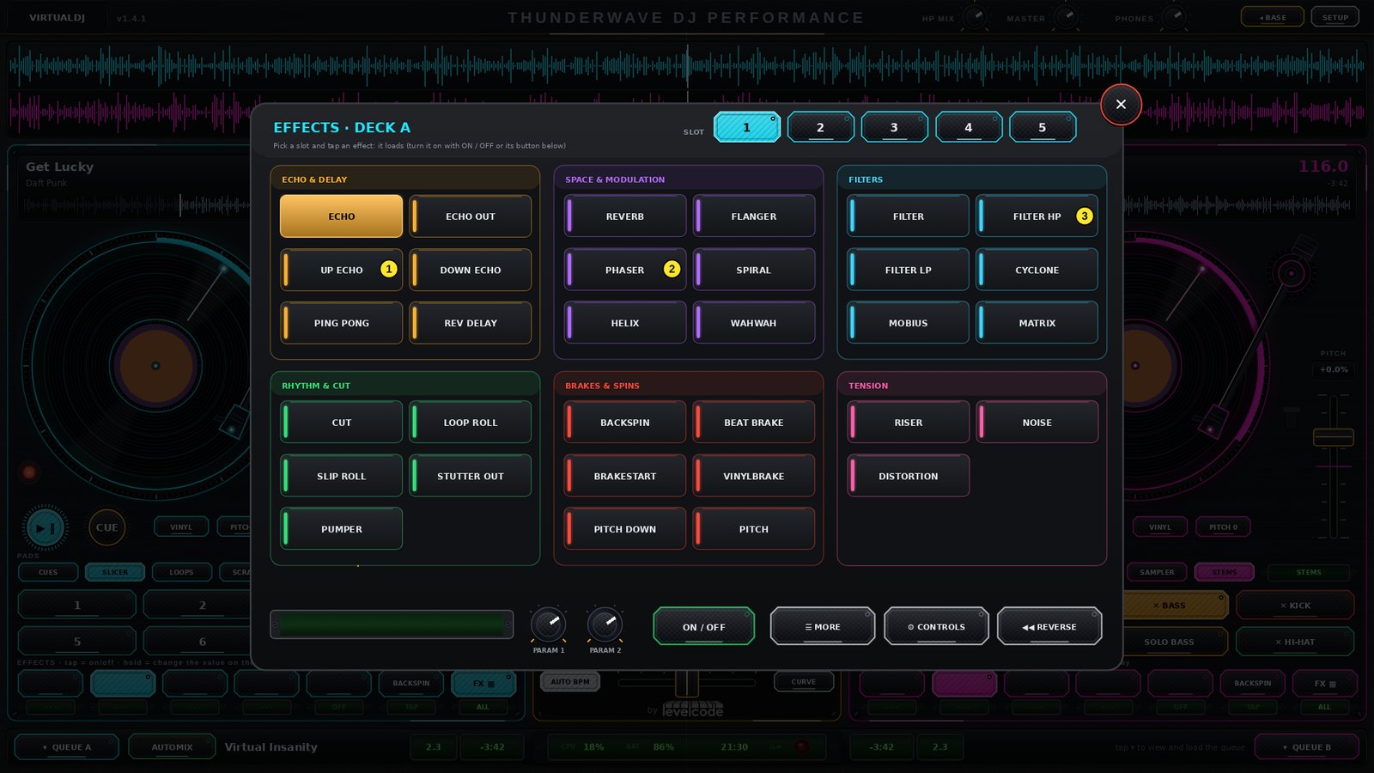Viewport: 1374px width, 773px height.
Task: Toggle the effect with ON / OFF
Action: tap(703, 626)
